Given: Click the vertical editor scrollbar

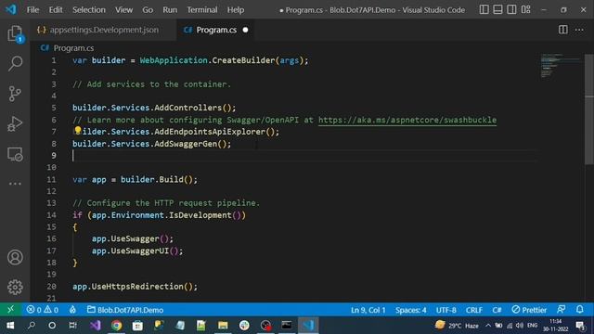Looking at the screenshot, I should tap(589, 109).
